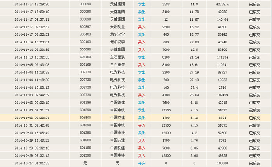This screenshot has height=167, width=272.
Task: Click 买入 in the 兰石重装 row priced 13.61
Action: click(x=141, y=64)
